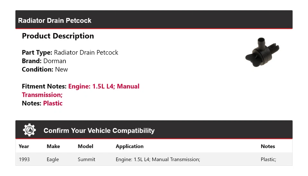Click the Year column header

click(x=24, y=146)
